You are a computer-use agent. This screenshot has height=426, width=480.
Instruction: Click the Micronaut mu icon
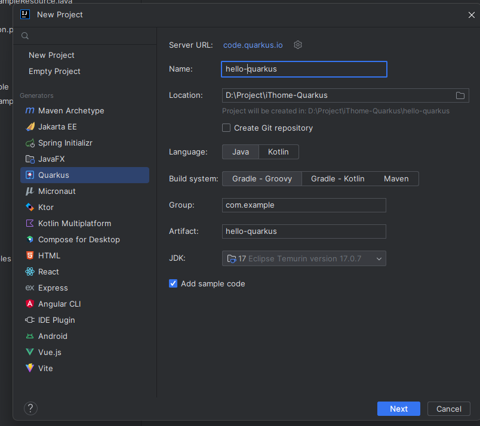(x=30, y=192)
